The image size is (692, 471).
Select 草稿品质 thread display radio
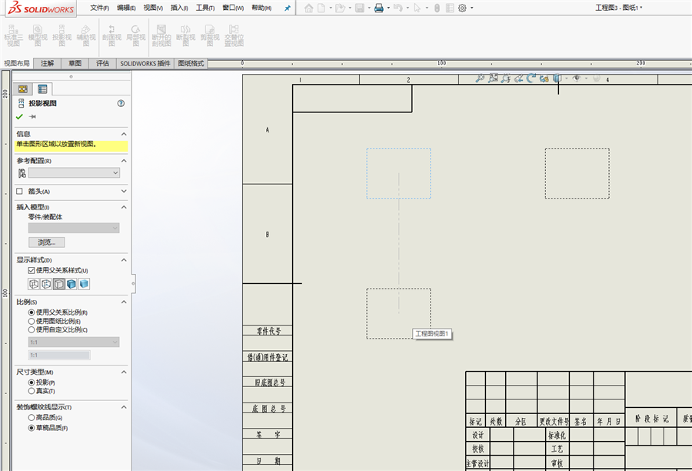click(32, 428)
